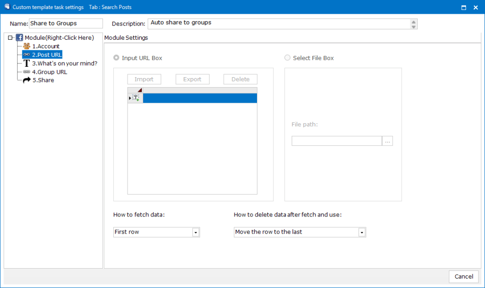Image resolution: width=485 pixels, height=288 pixels.
Task: Collapse the Module tree node
Action: [x=10, y=38]
